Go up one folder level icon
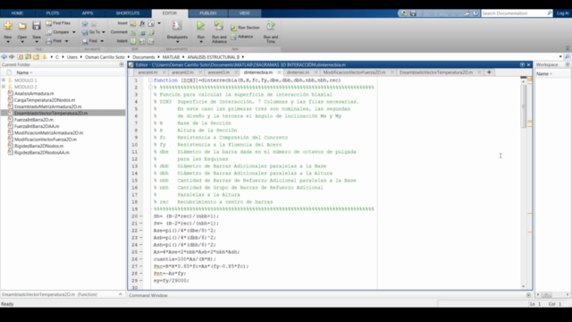The image size is (572, 322). click(20, 57)
